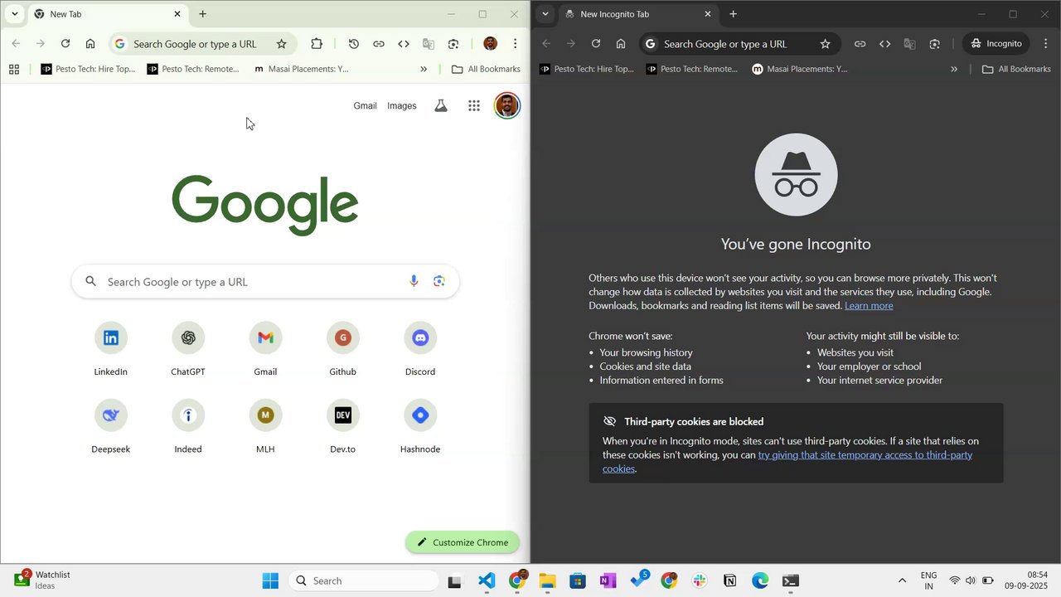Open ChatGPT shortcut
The height and width of the screenshot is (597, 1061).
pos(188,349)
